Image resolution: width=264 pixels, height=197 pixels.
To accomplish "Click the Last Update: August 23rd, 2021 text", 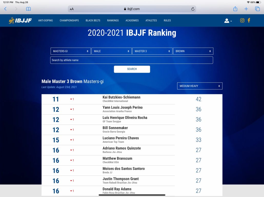I will tap(59, 87).
